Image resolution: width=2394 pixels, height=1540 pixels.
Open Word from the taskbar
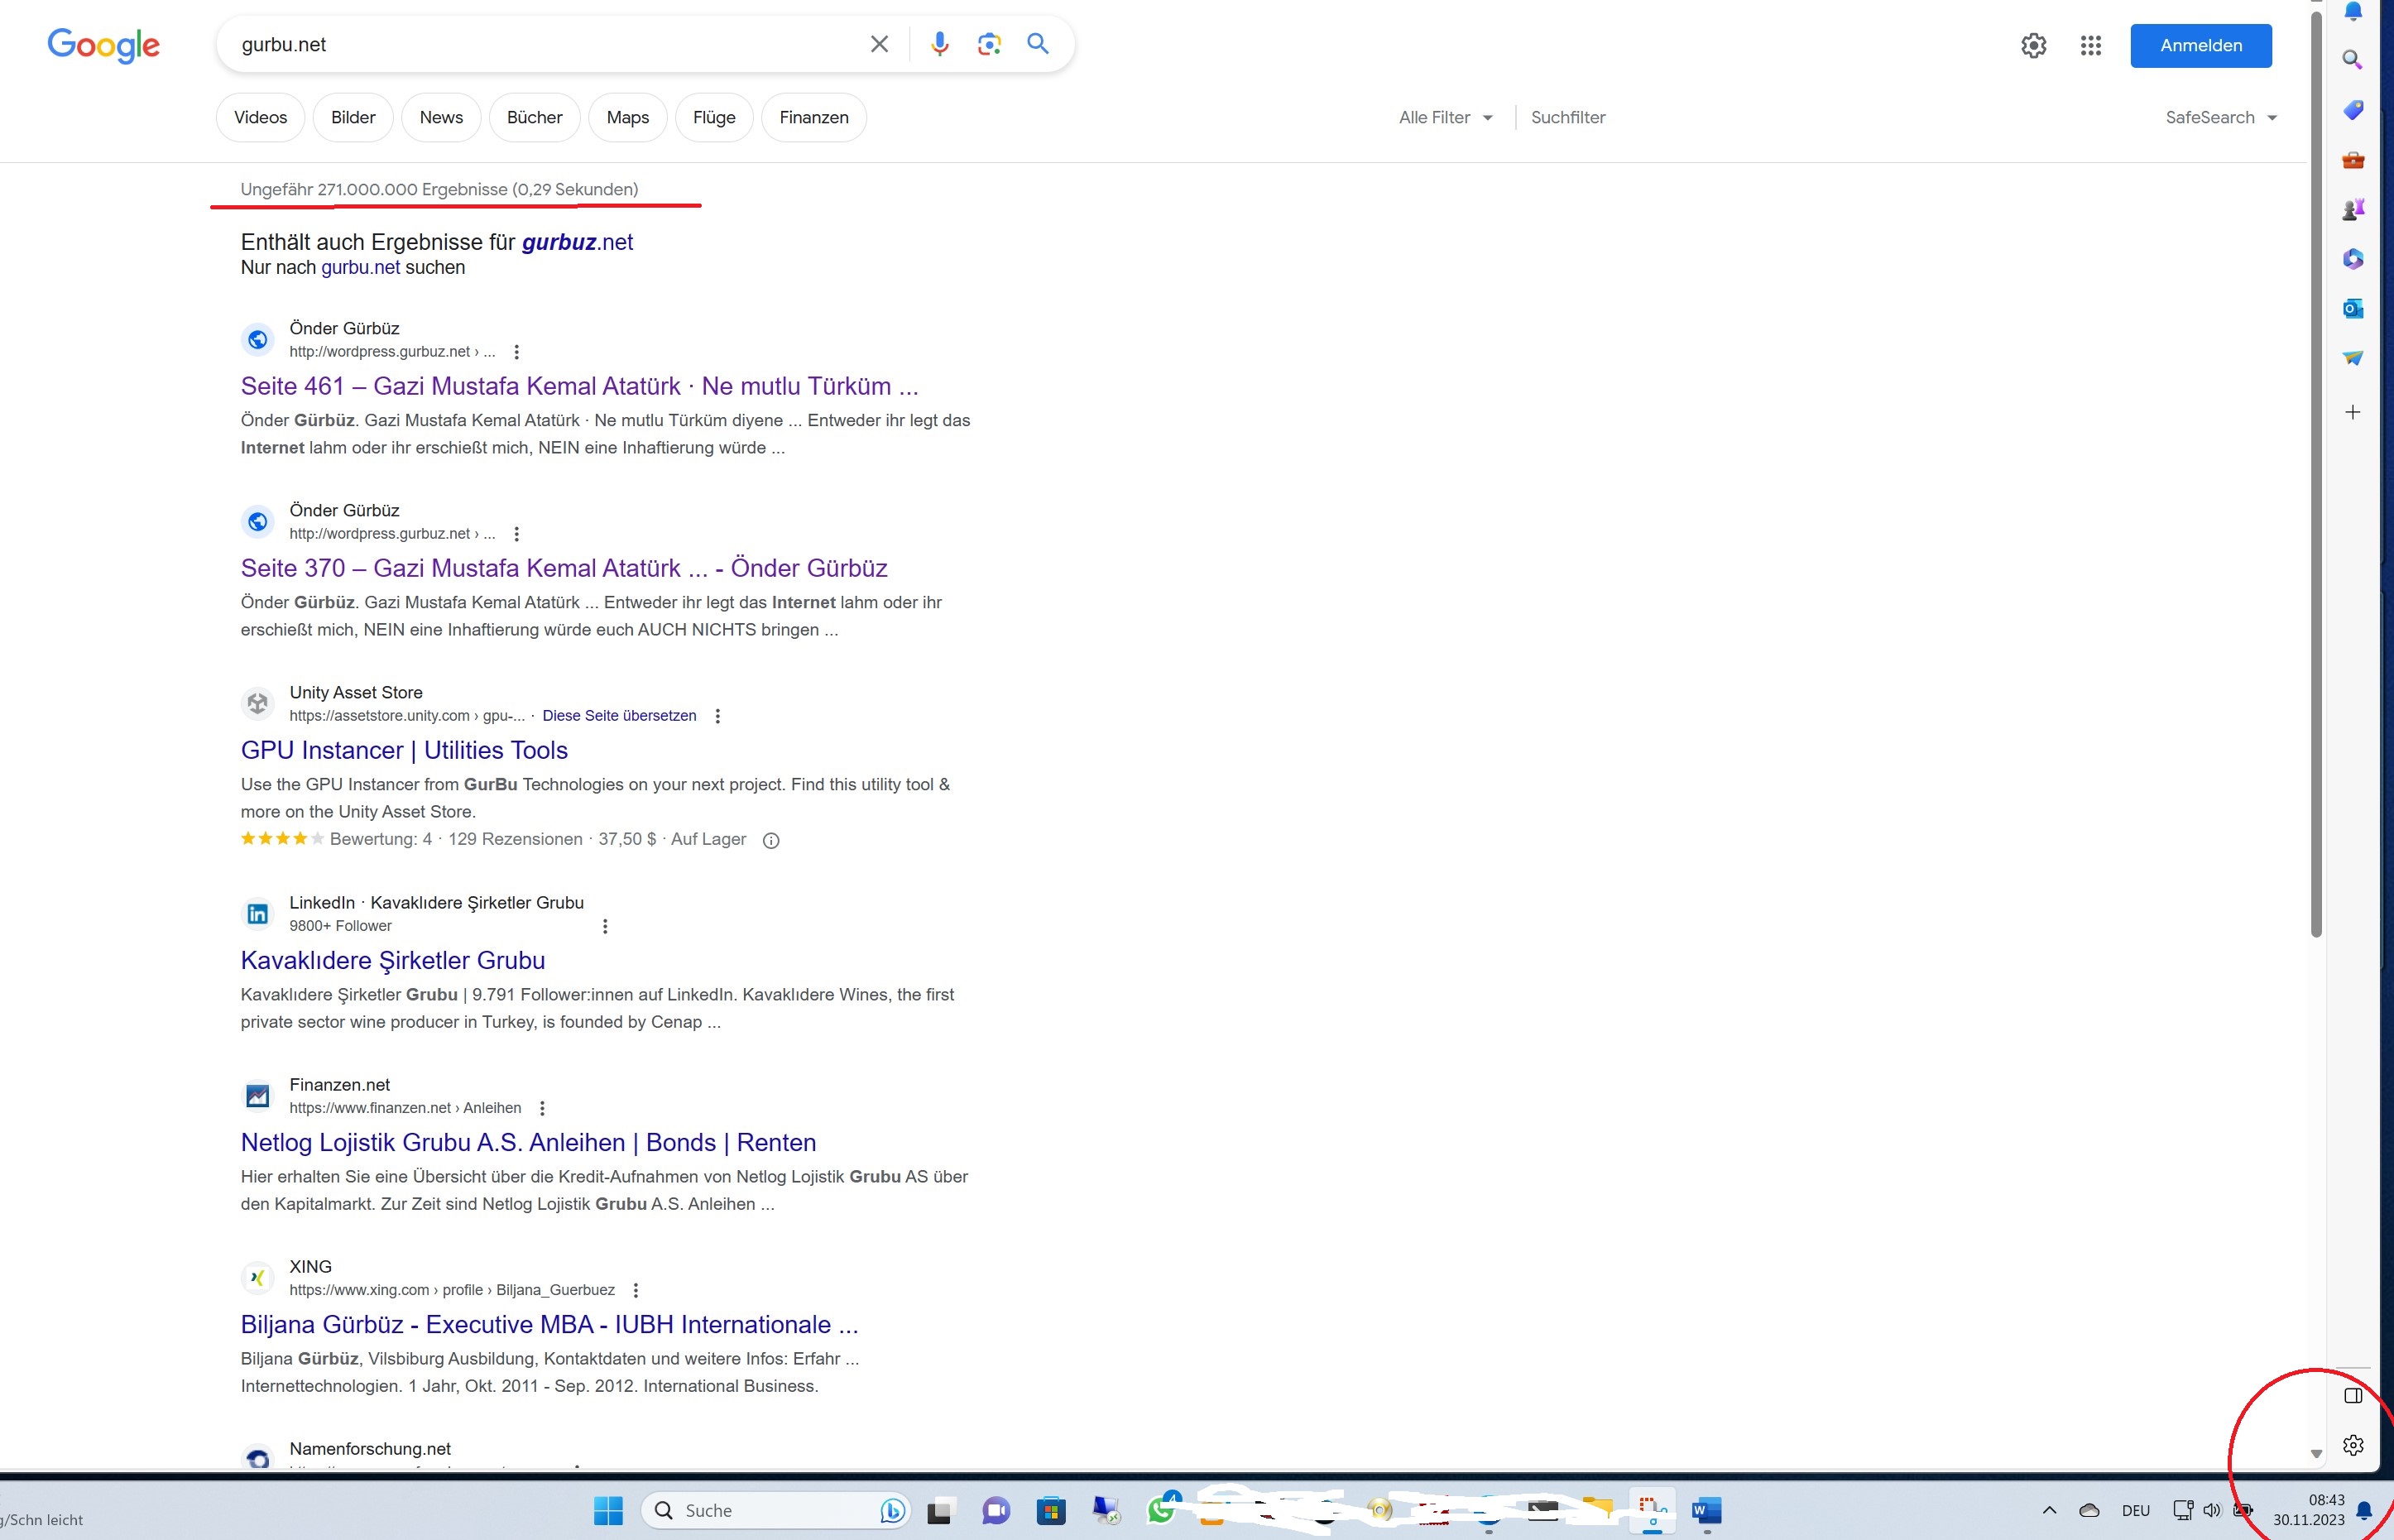pyautogui.click(x=1706, y=1510)
